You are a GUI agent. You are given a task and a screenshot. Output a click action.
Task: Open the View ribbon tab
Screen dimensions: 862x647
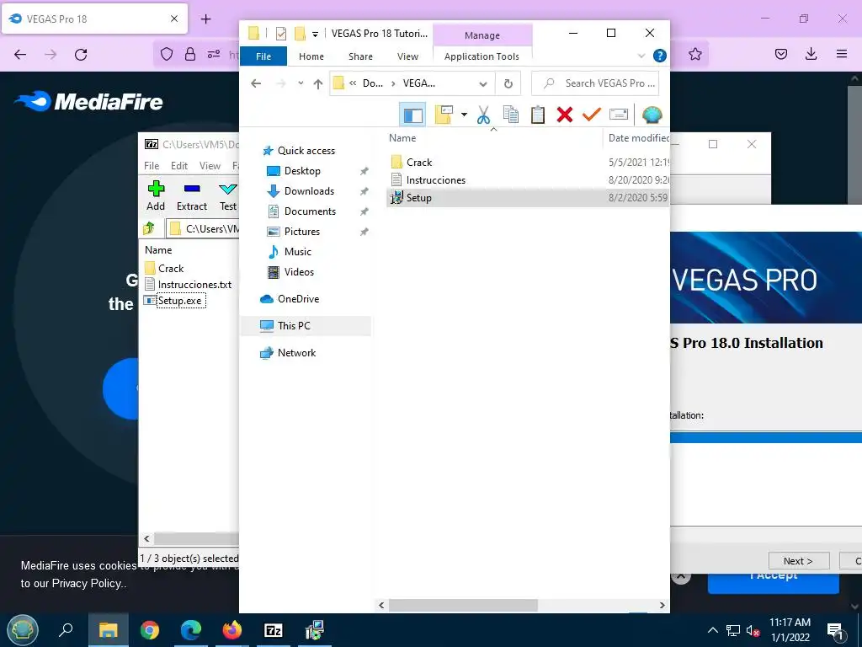pos(408,56)
